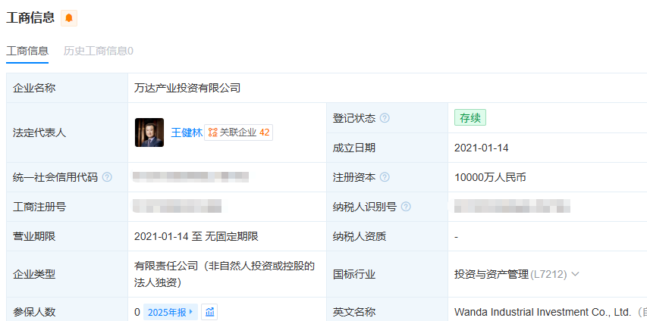This screenshot has width=647, height=321.
Task: Switch to the 历史工商信息0 tab
Action: 98,51
